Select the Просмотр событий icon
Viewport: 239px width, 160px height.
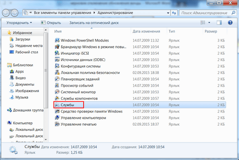click(x=57, y=85)
